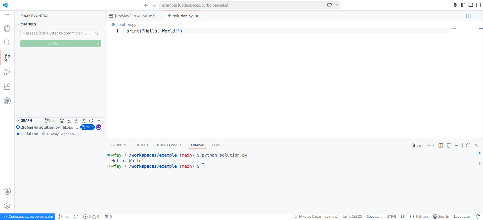Image resolution: width=483 pixels, height=220 pixels.
Task: Open the chat dropdown next to Copilot
Action: [x=337, y=5]
